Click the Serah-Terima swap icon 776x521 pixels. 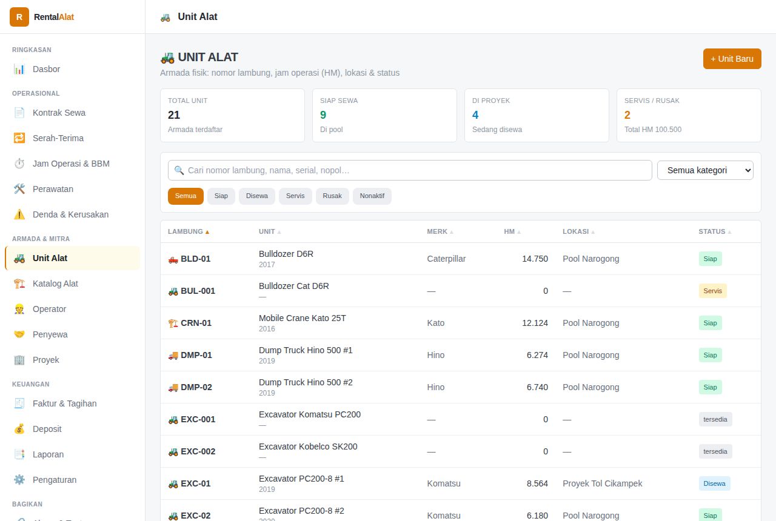pos(19,138)
